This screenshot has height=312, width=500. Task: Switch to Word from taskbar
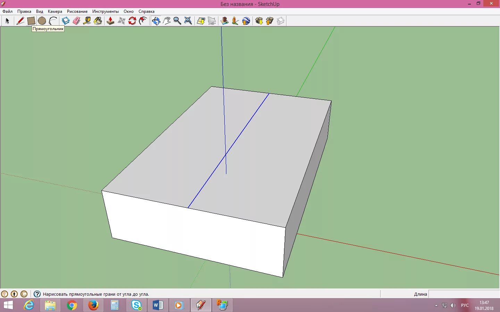coord(158,305)
